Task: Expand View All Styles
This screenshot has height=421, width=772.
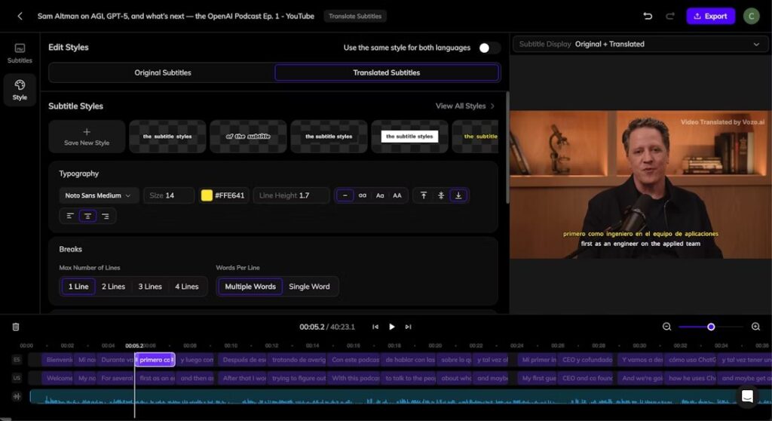Action: coord(465,106)
